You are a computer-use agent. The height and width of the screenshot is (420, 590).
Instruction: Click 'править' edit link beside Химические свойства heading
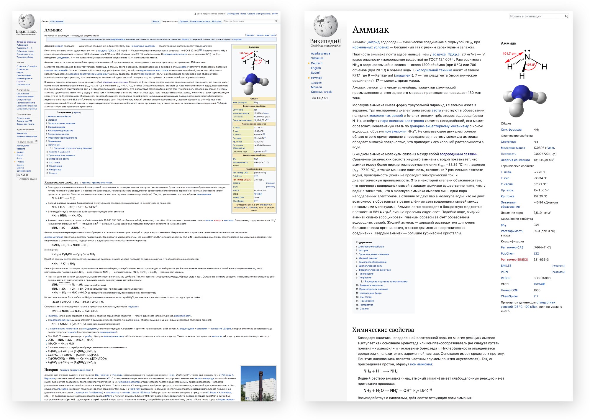(86, 183)
